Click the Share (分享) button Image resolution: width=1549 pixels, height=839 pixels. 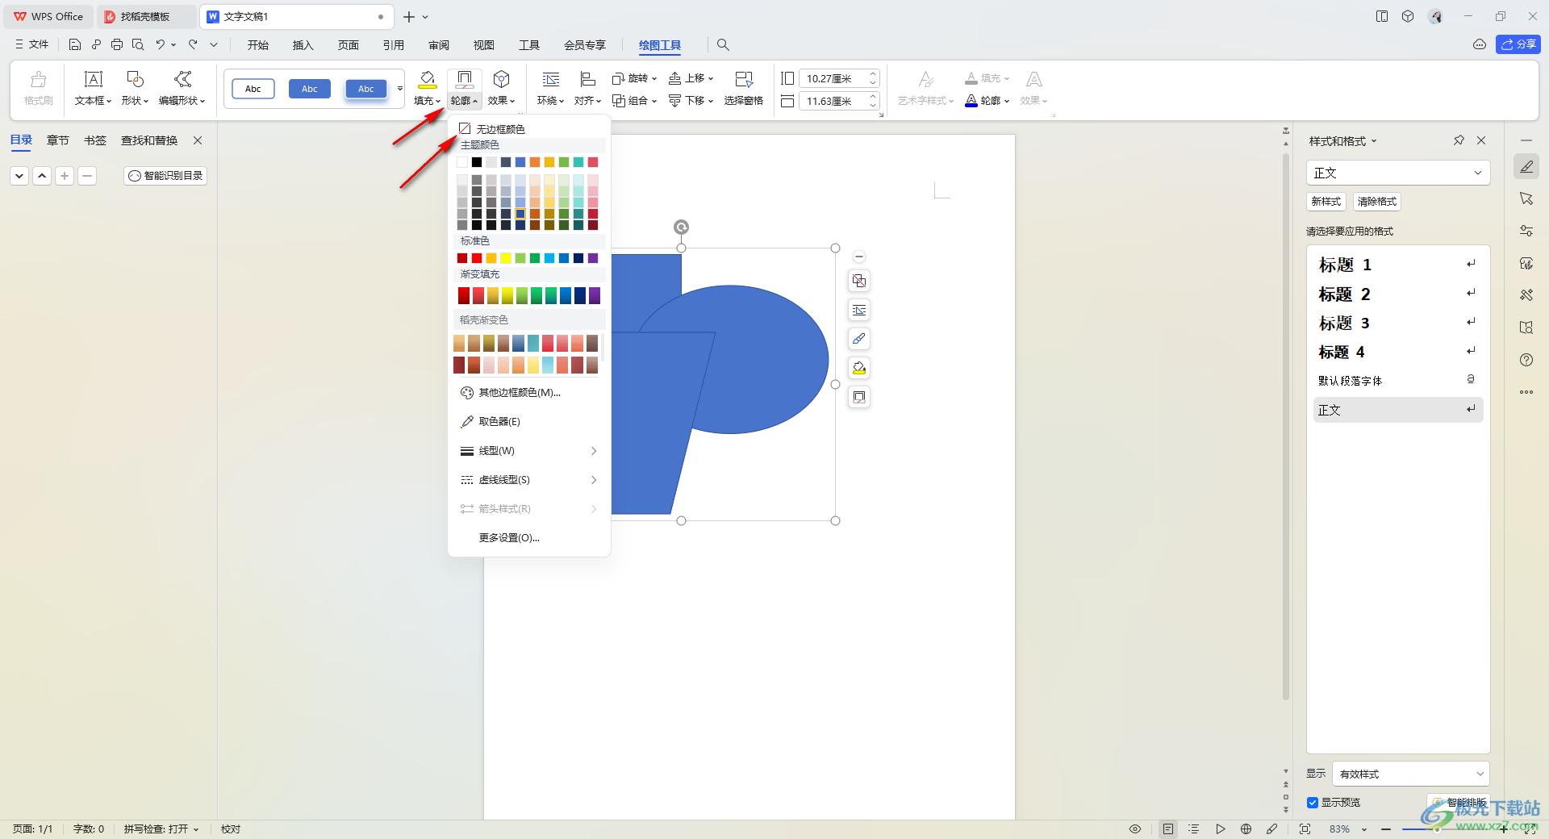1518,44
